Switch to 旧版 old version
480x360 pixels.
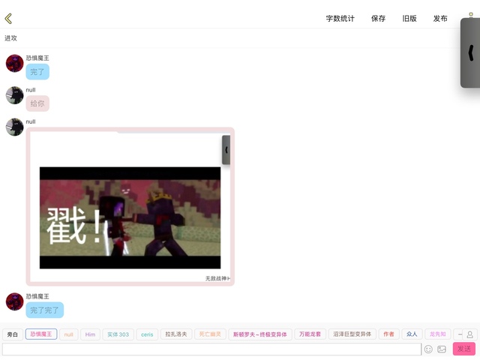click(409, 19)
